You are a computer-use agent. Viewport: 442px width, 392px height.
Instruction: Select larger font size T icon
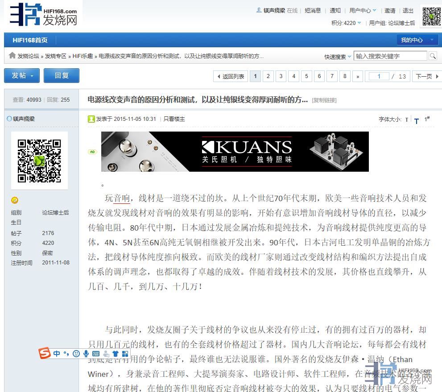(x=417, y=120)
